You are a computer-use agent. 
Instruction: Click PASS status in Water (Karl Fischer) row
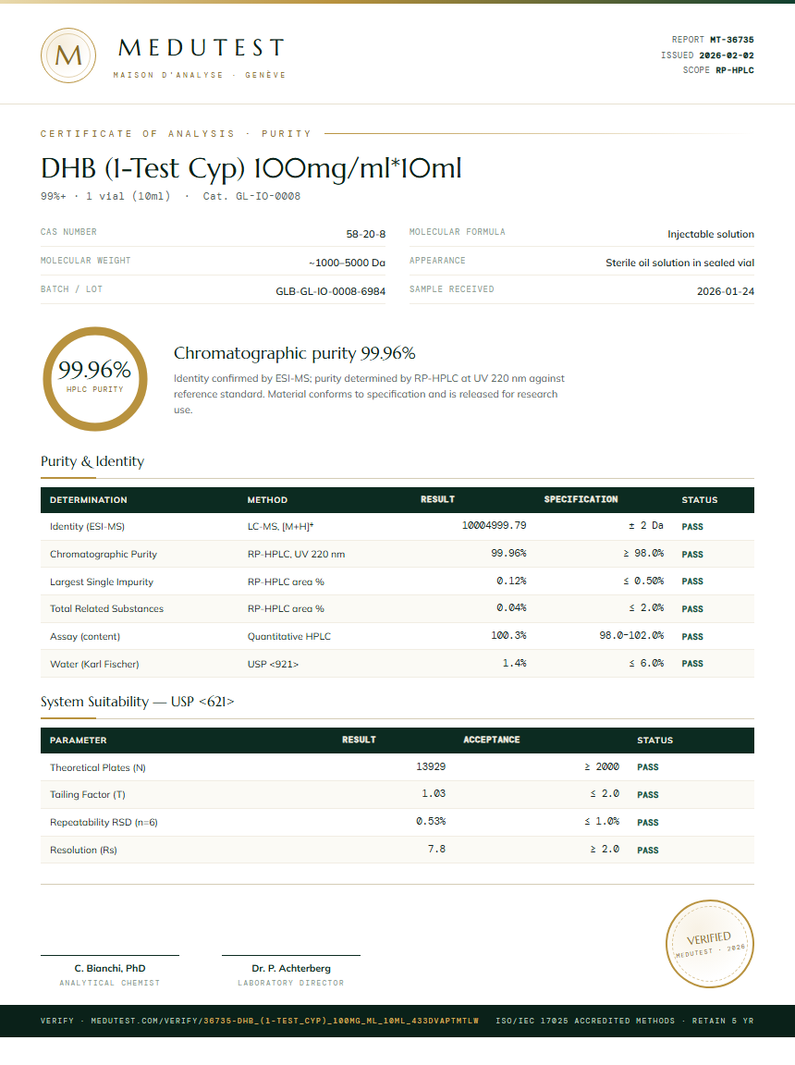point(692,664)
